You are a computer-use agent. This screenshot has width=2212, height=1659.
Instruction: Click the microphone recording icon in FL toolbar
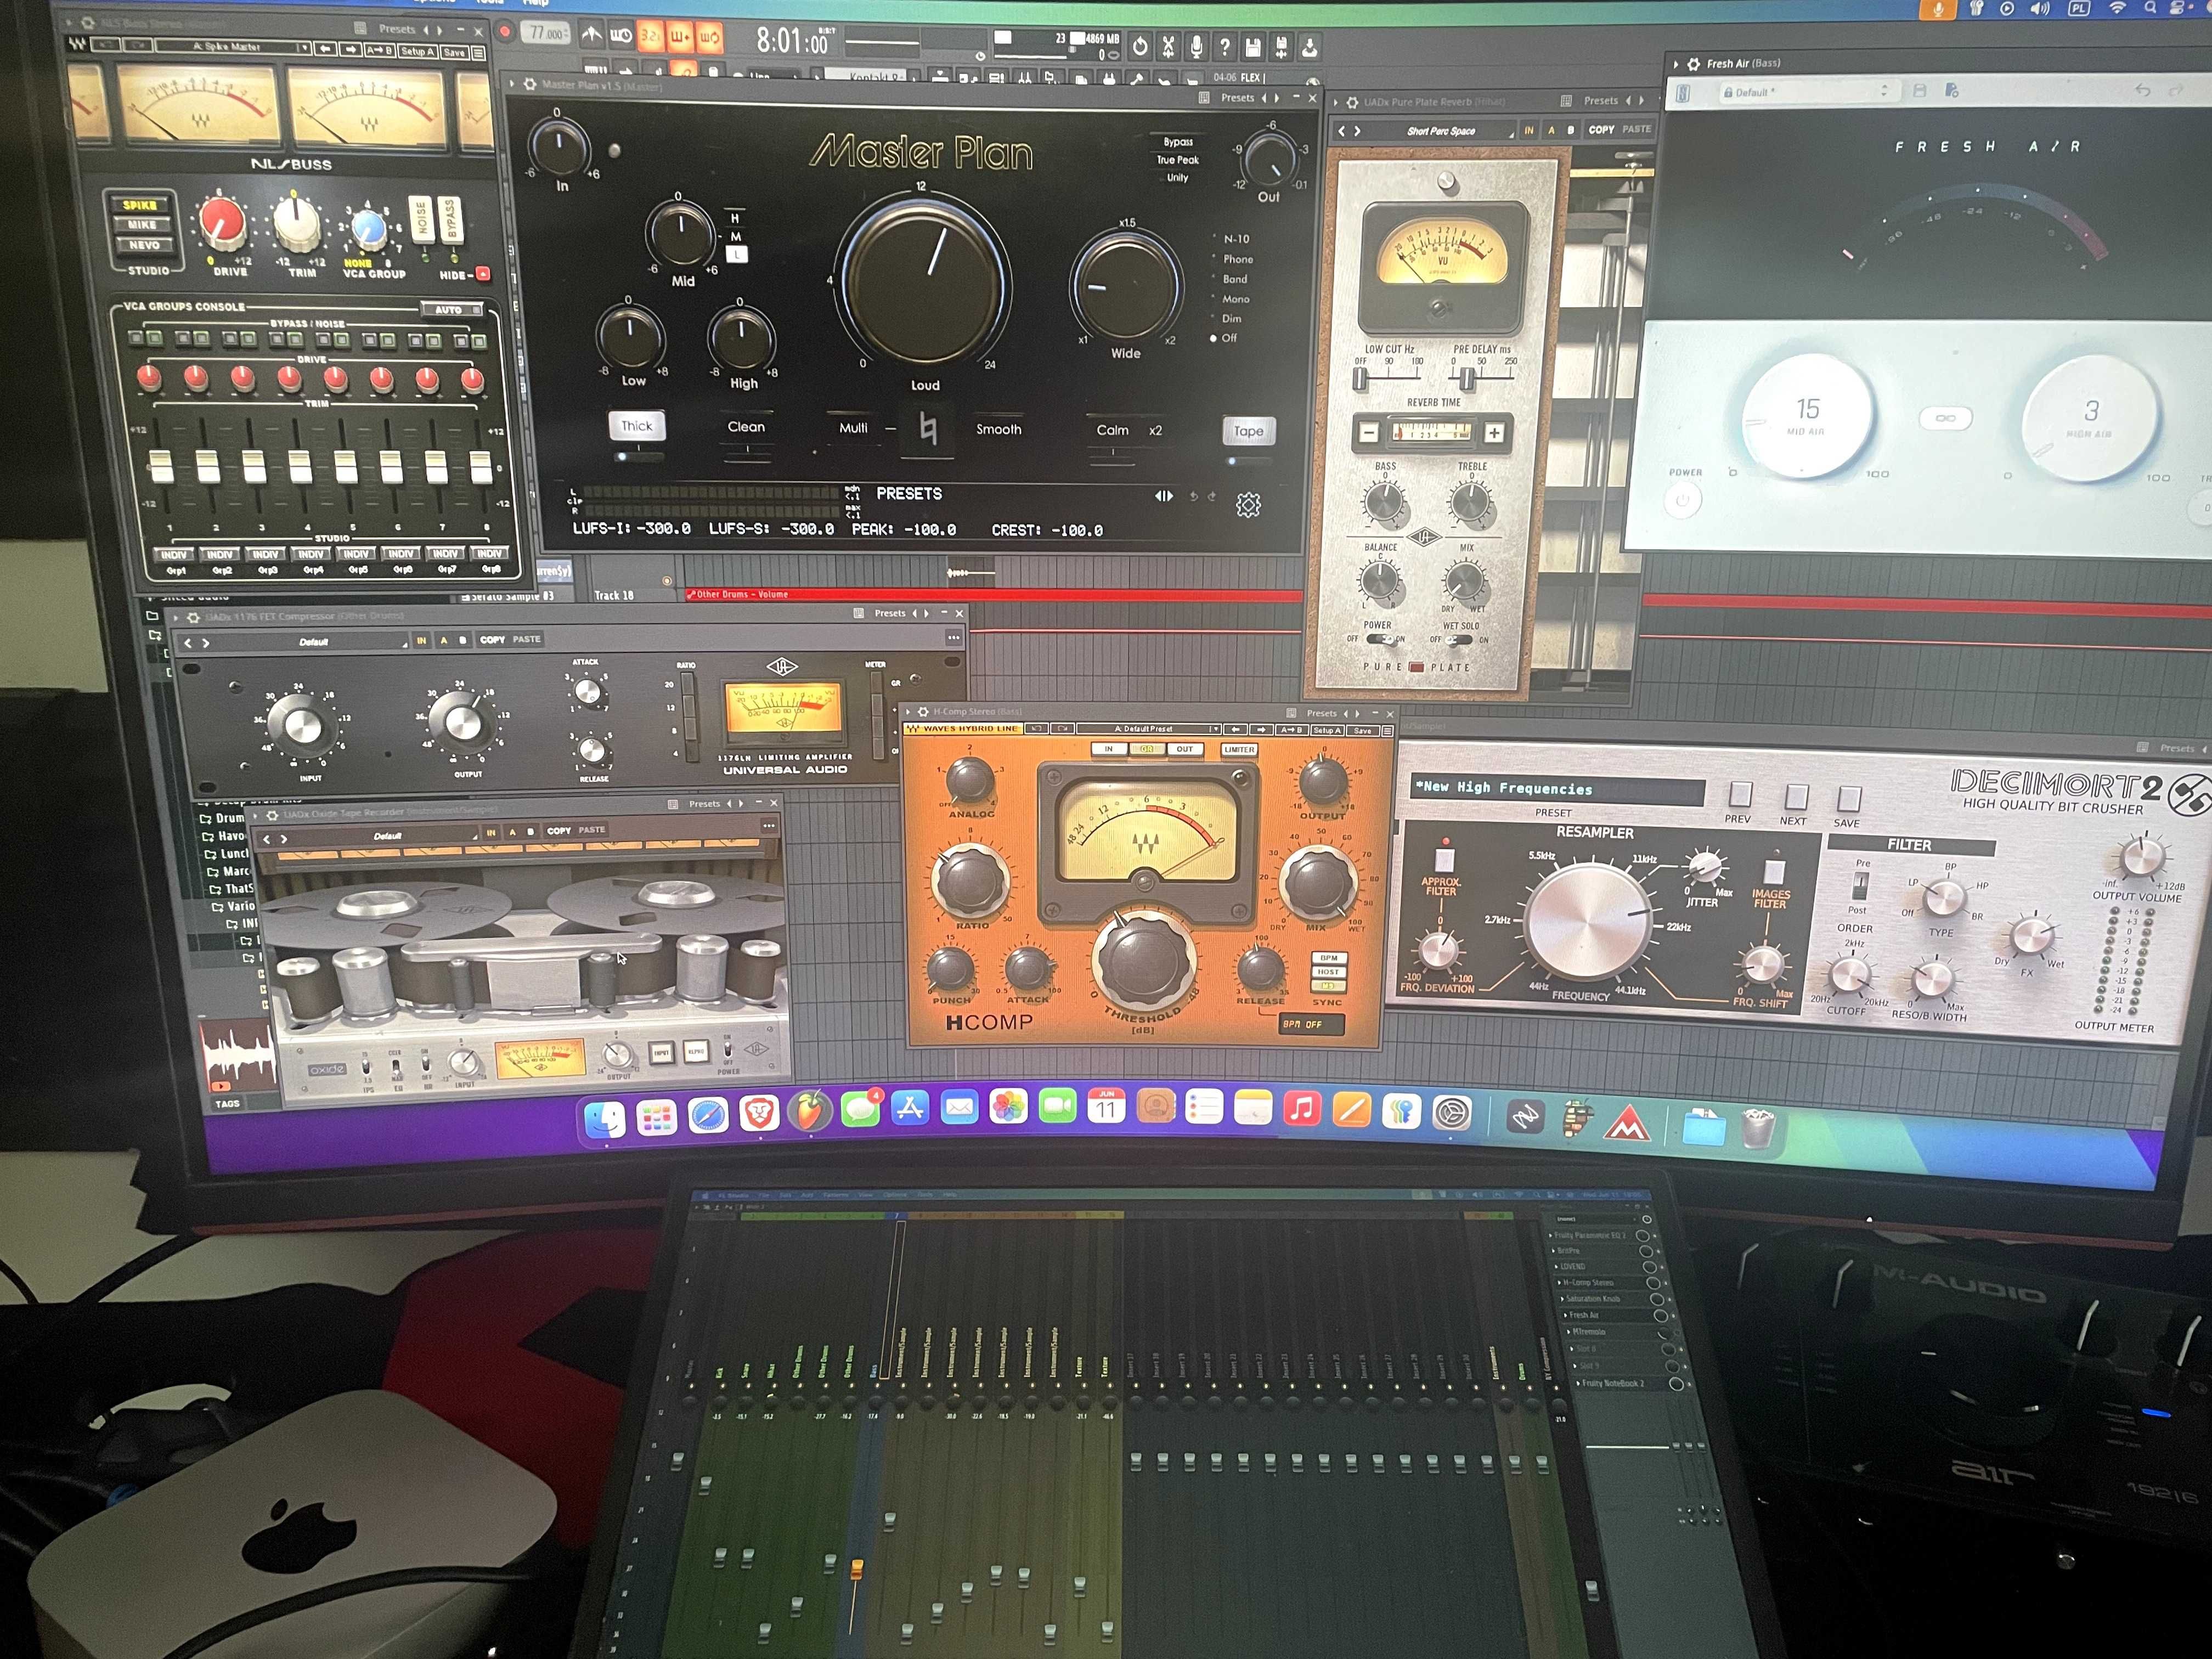(x=1196, y=46)
